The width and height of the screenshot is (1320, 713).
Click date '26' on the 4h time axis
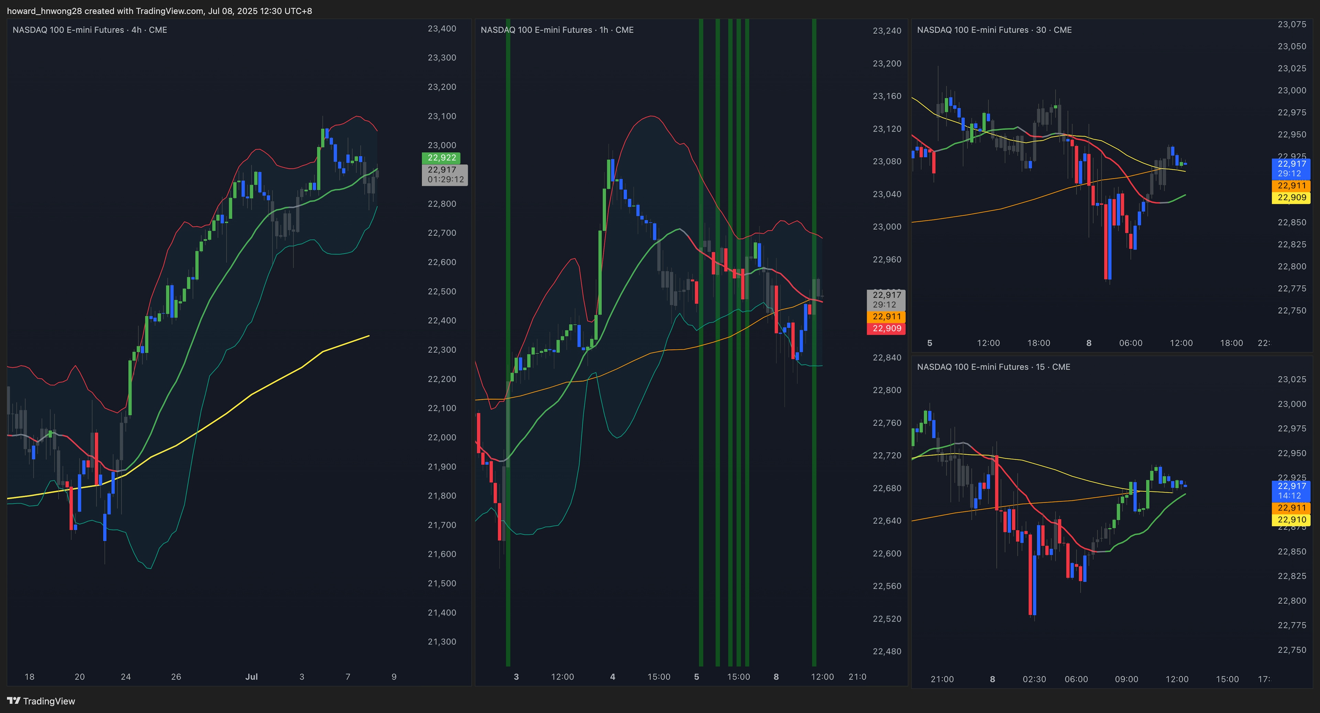[176, 677]
